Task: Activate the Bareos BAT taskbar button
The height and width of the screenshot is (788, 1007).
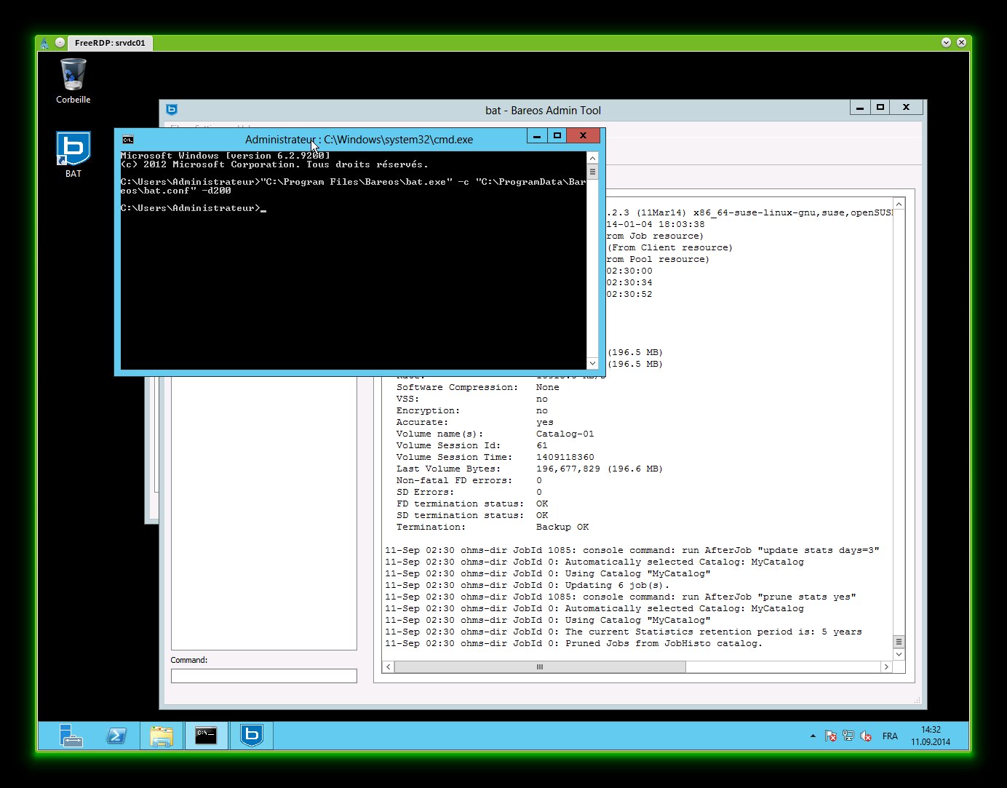Action: point(251,736)
